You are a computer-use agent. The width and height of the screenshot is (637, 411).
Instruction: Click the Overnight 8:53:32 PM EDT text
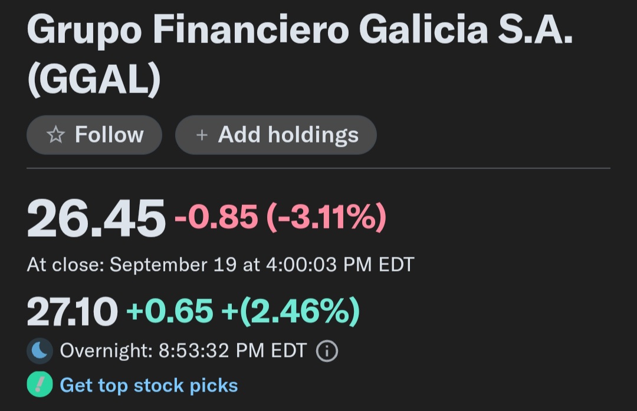(x=183, y=352)
